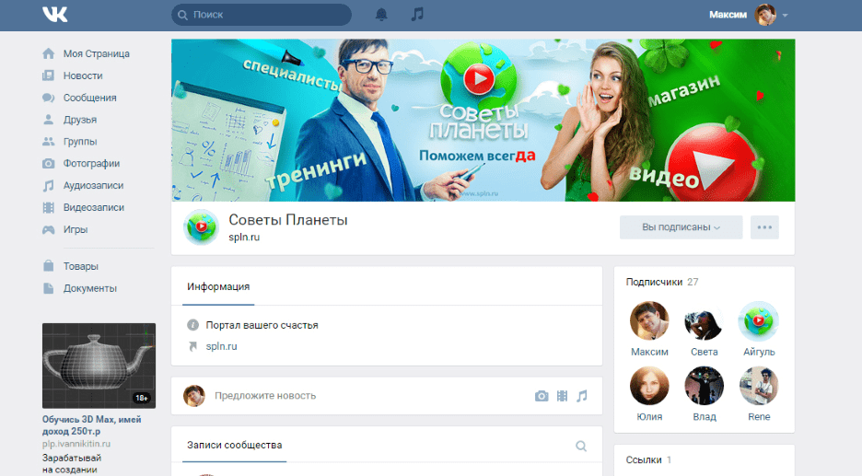This screenshot has width=862, height=476.
Task: Open Сообщения in the sidebar
Action: pos(89,98)
